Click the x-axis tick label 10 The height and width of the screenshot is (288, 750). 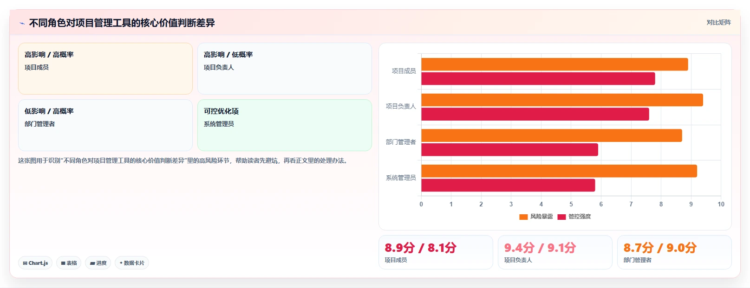click(x=721, y=204)
